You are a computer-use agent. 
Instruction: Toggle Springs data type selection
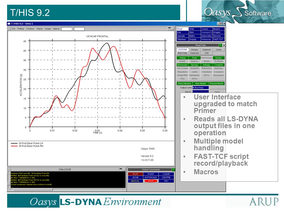pyautogui.click(x=194, y=65)
